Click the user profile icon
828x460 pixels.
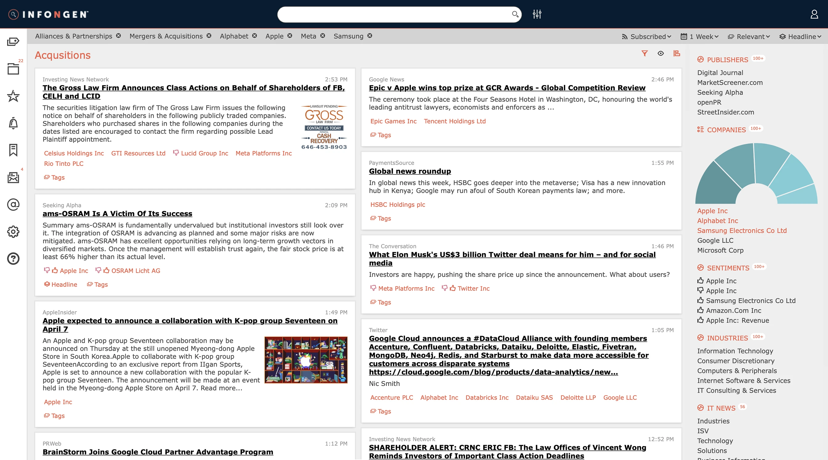814,14
